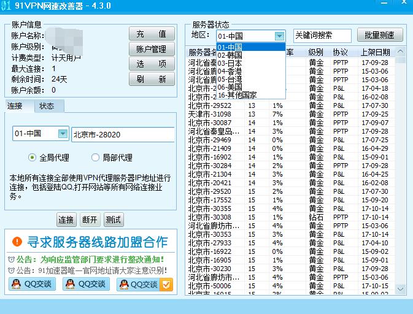Choose 05-台湾 in the region list
Screen dimensions: 413x314
tap(251, 79)
